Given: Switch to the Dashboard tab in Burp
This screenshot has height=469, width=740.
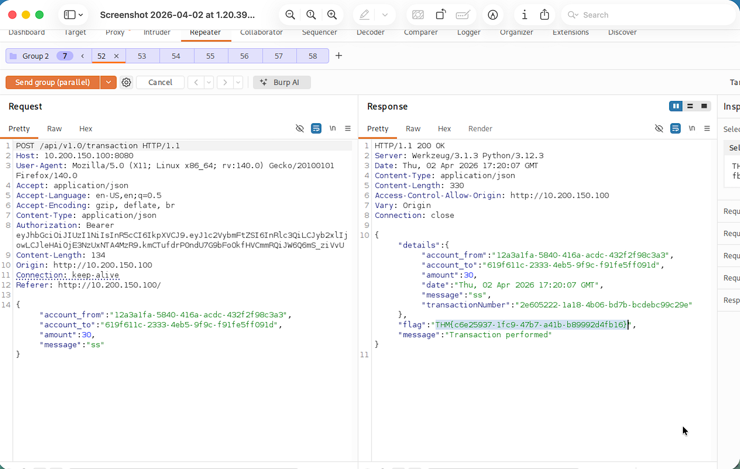Looking at the screenshot, I should click(27, 32).
